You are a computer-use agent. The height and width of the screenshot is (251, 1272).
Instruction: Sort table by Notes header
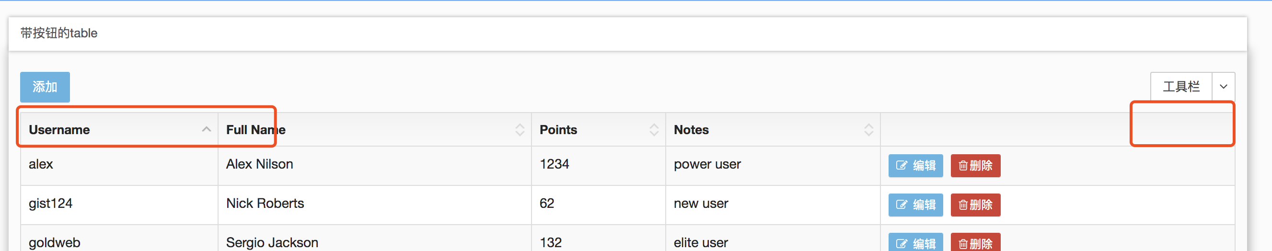pyautogui.click(x=691, y=130)
